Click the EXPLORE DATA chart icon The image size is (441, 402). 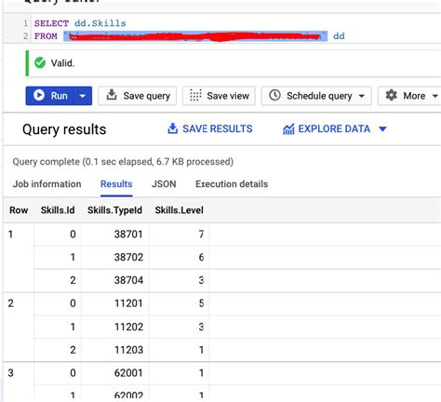coord(288,129)
